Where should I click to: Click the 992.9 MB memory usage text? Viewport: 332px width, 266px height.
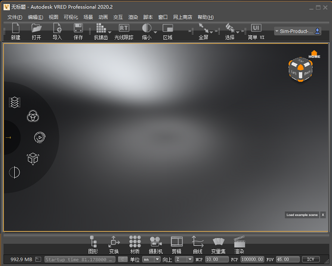click(x=21, y=259)
